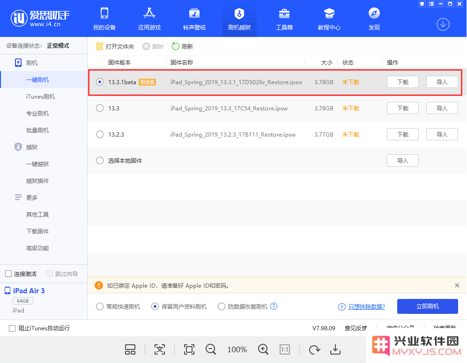Click iPad_Spring_2019_13.3_17C54_Restore.ipsw file name
The image size is (467, 363).
pyautogui.click(x=229, y=109)
